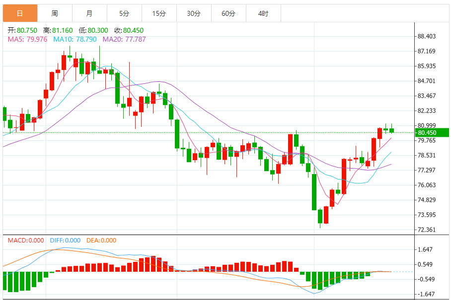Click the 0.549 MACD axis label
The image size is (451, 300).
(x=425, y=264)
